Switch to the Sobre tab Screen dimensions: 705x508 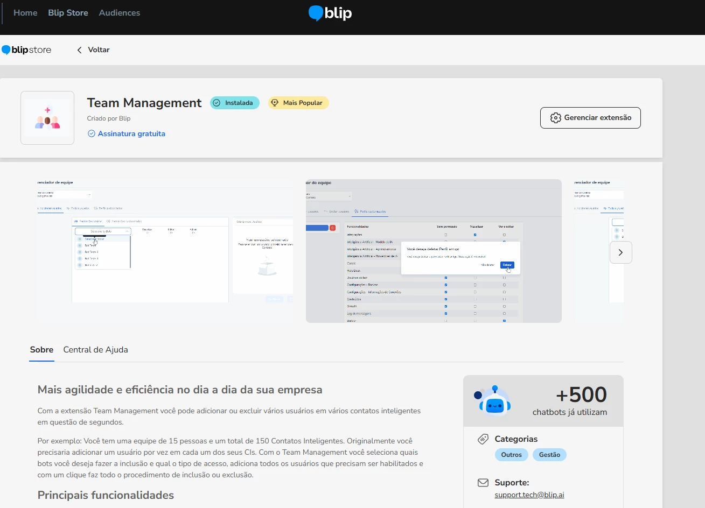point(41,350)
